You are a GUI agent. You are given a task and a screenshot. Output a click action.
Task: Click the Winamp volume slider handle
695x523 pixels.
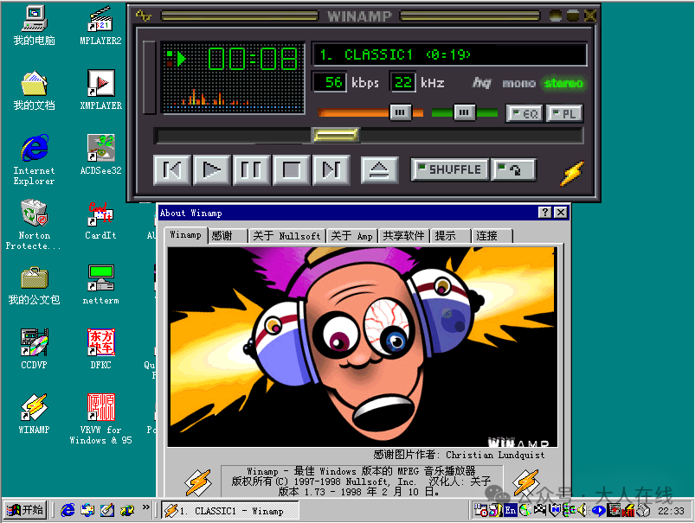[400, 112]
